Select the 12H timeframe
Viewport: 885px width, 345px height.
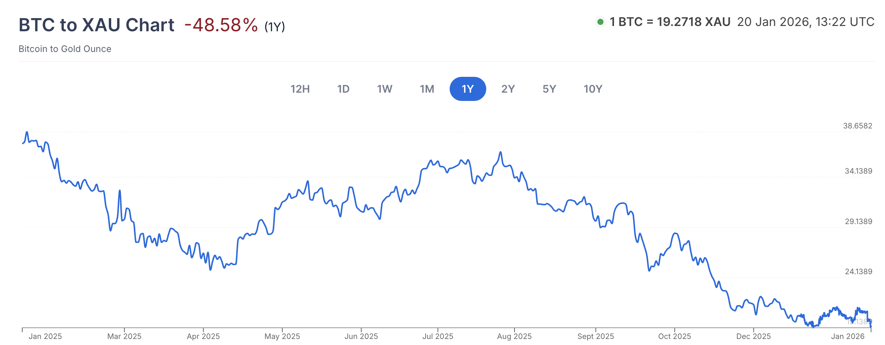(x=300, y=89)
